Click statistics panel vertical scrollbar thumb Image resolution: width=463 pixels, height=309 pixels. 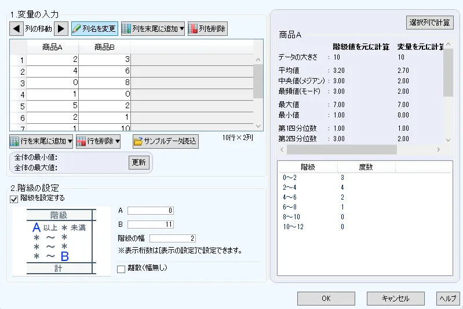coord(449,72)
